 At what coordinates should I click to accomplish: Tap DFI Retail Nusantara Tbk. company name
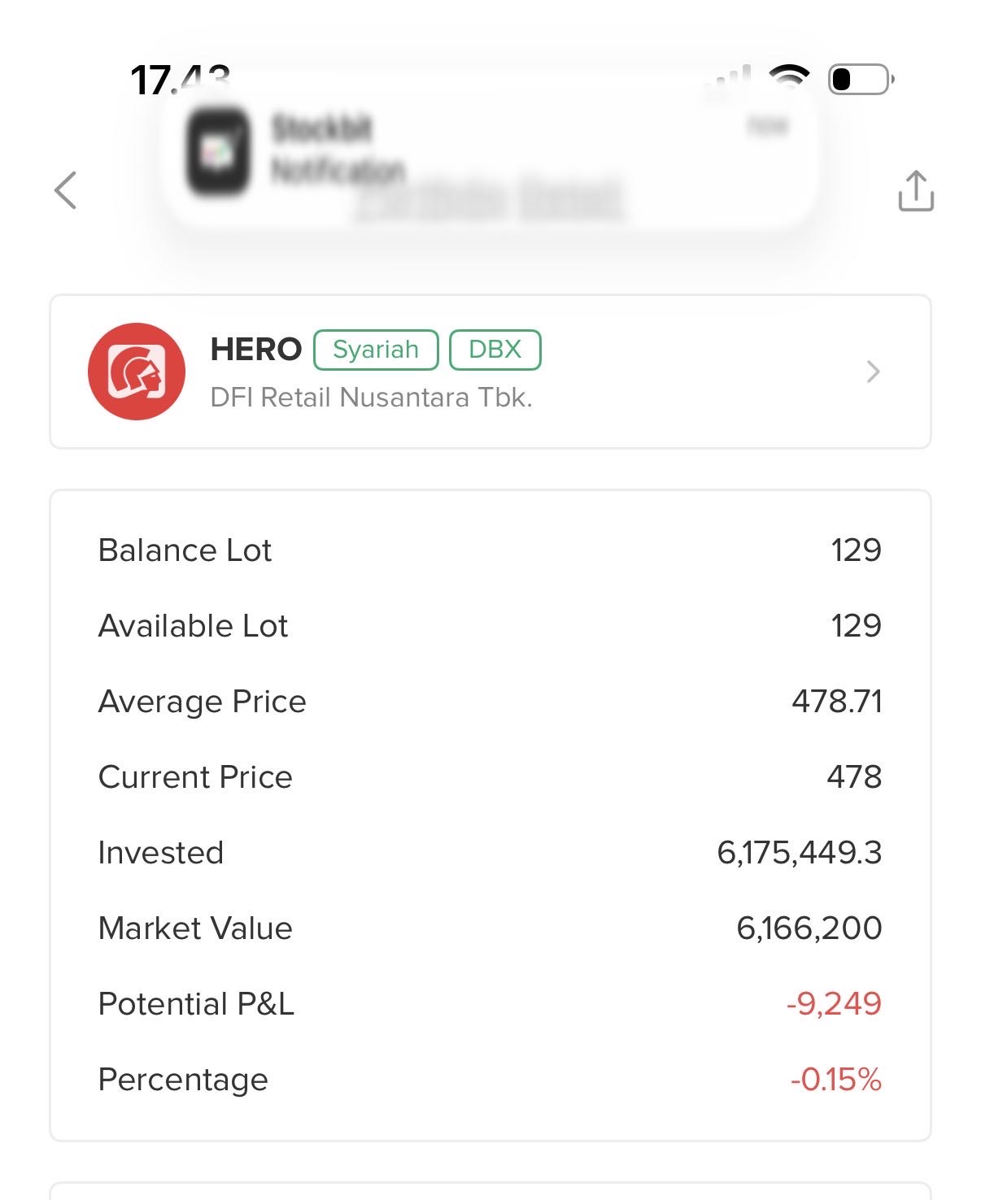(371, 398)
